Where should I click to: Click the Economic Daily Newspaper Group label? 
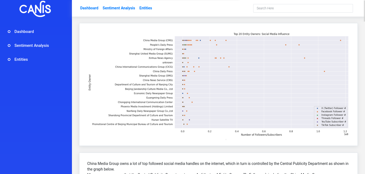[x=153, y=93]
